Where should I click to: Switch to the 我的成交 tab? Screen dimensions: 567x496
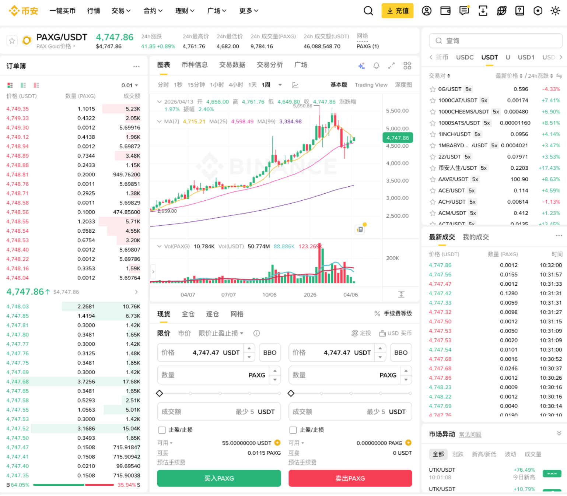point(475,237)
